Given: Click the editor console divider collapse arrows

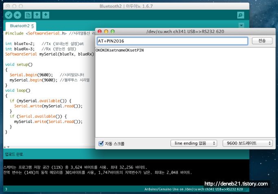Looking at the screenshot, I should 7,147.
